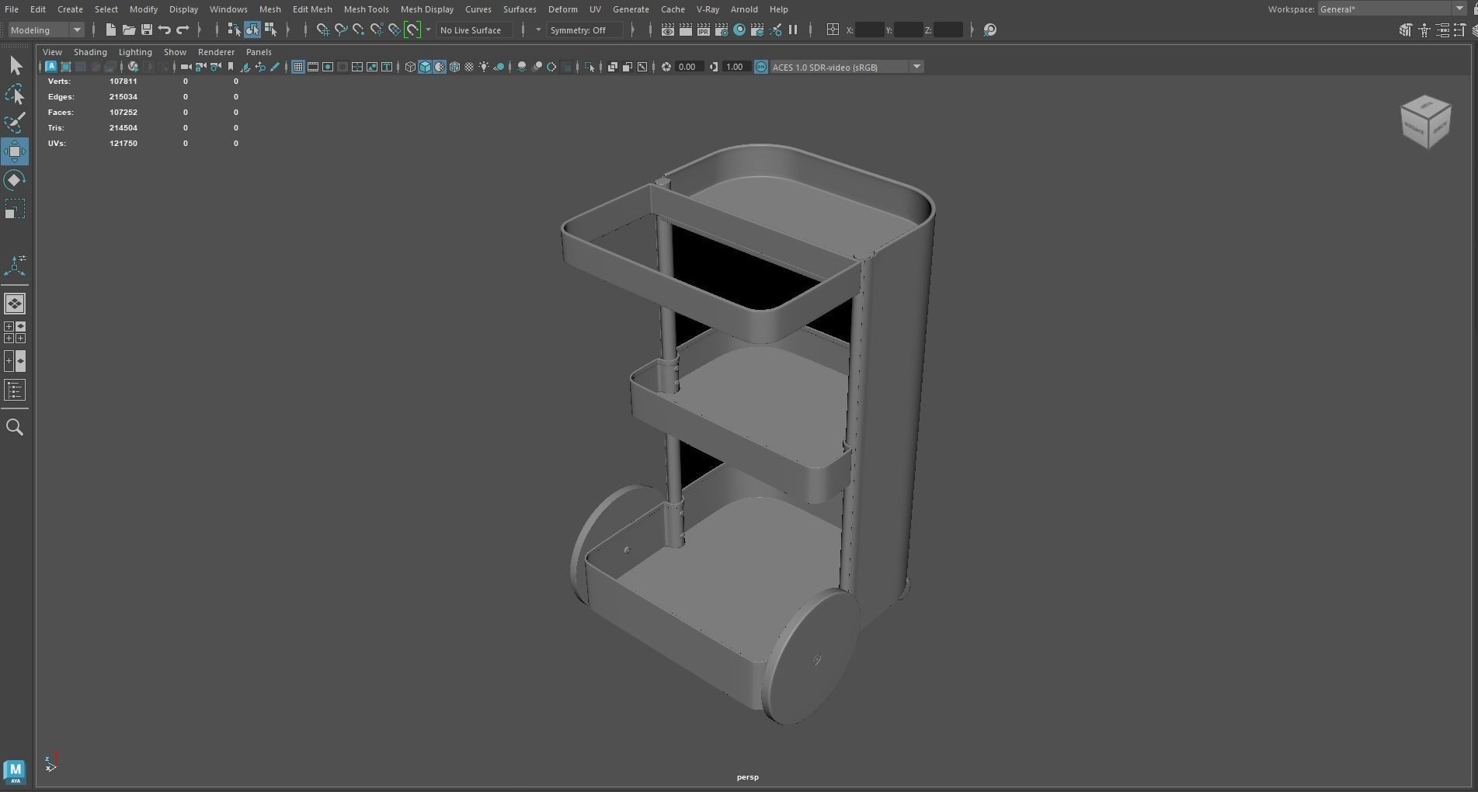Open Render View window icon
Image resolution: width=1478 pixels, height=792 pixels.
click(667, 30)
